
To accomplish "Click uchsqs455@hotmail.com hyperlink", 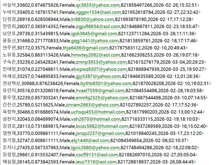I will point(98,112).
